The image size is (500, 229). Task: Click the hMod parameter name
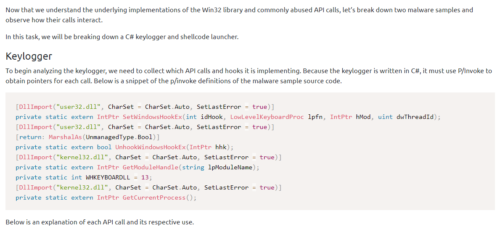[363, 117]
